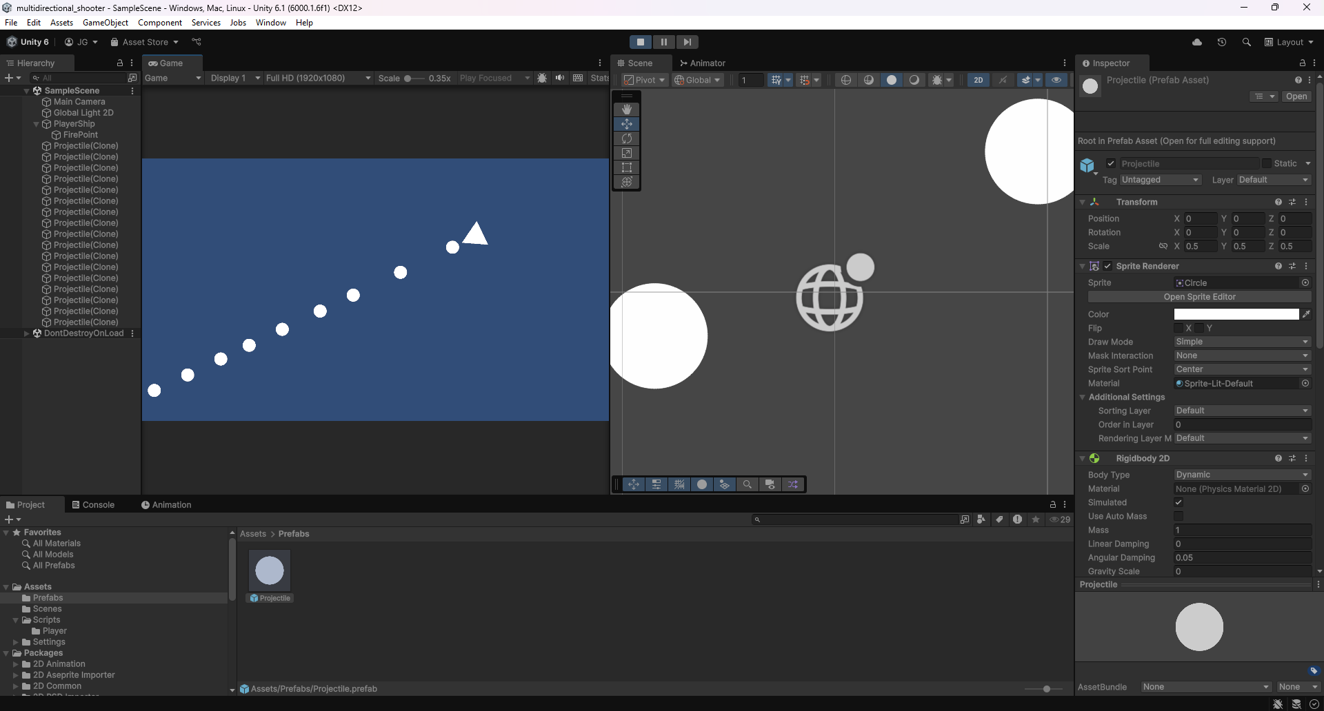This screenshot has width=1324, height=711.
Task: Click the Sprite Renderer Color swatch
Action: point(1236,314)
